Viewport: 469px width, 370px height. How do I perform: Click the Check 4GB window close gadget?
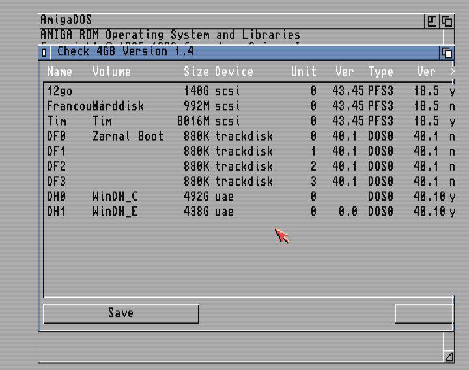(x=44, y=53)
